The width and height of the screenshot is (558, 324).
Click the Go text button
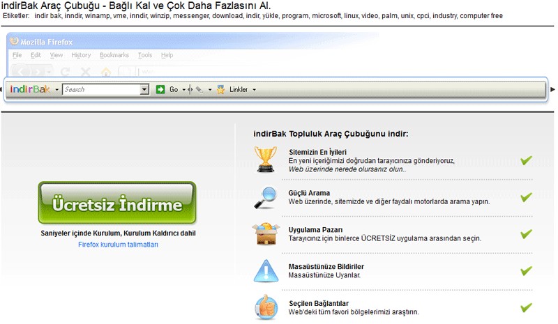174,90
